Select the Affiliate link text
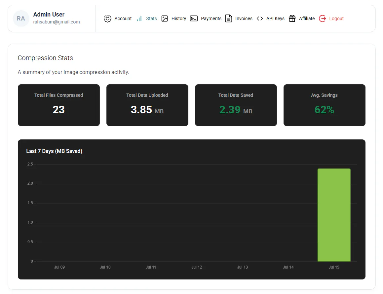383x294 pixels. [307, 18]
